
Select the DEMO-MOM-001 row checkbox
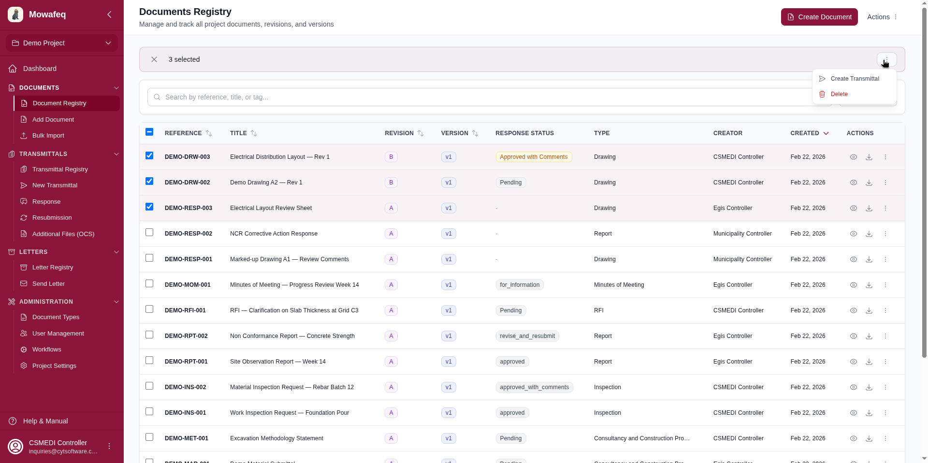coord(149,283)
